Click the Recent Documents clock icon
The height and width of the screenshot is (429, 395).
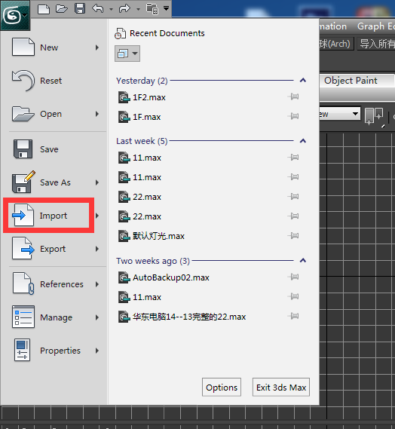tap(120, 33)
